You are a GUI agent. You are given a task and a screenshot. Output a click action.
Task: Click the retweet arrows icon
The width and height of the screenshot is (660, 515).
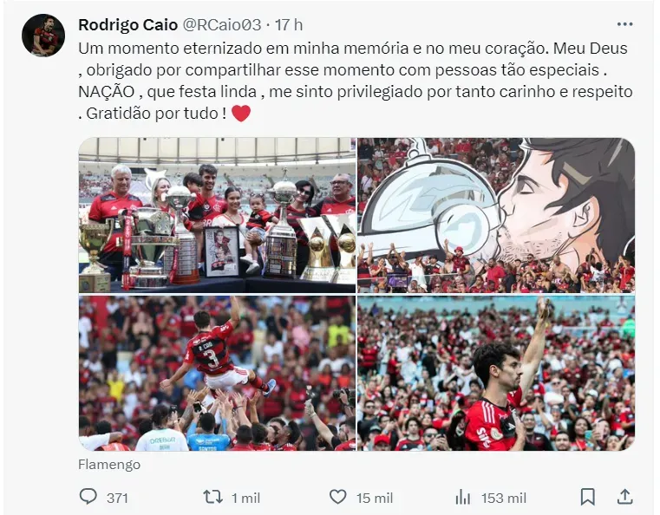pyautogui.click(x=213, y=498)
